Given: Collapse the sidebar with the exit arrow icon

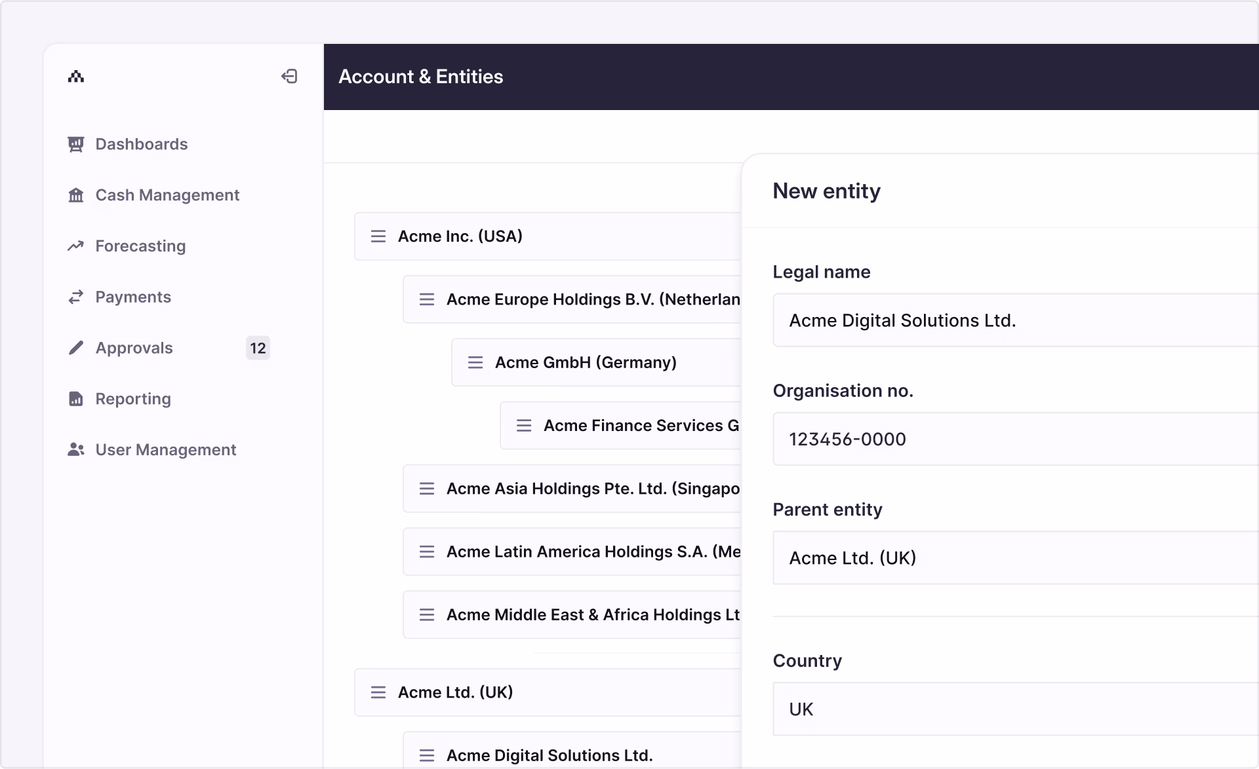Looking at the screenshot, I should coord(289,77).
